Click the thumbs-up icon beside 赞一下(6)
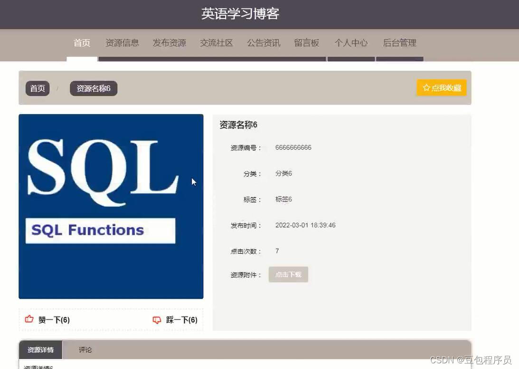Screen dimensions: 519x369 tap(28, 320)
